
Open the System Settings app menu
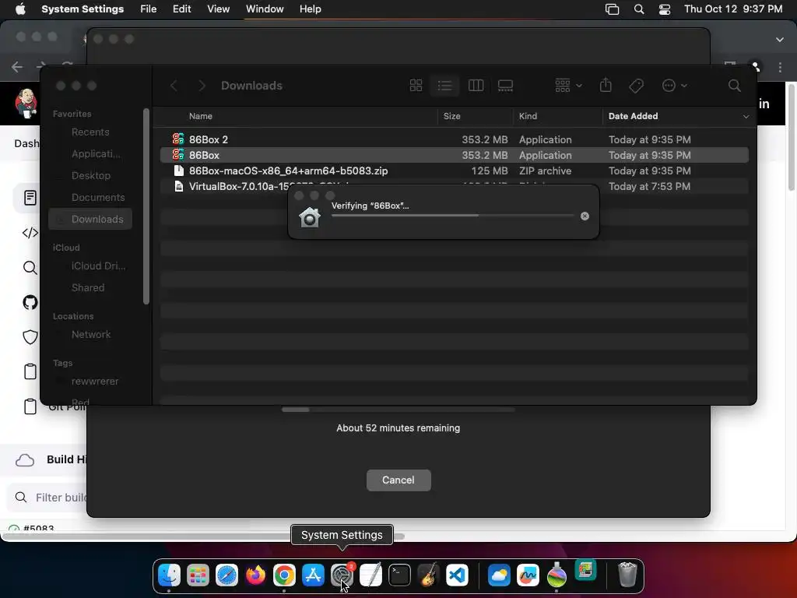[x=83, y=9]
